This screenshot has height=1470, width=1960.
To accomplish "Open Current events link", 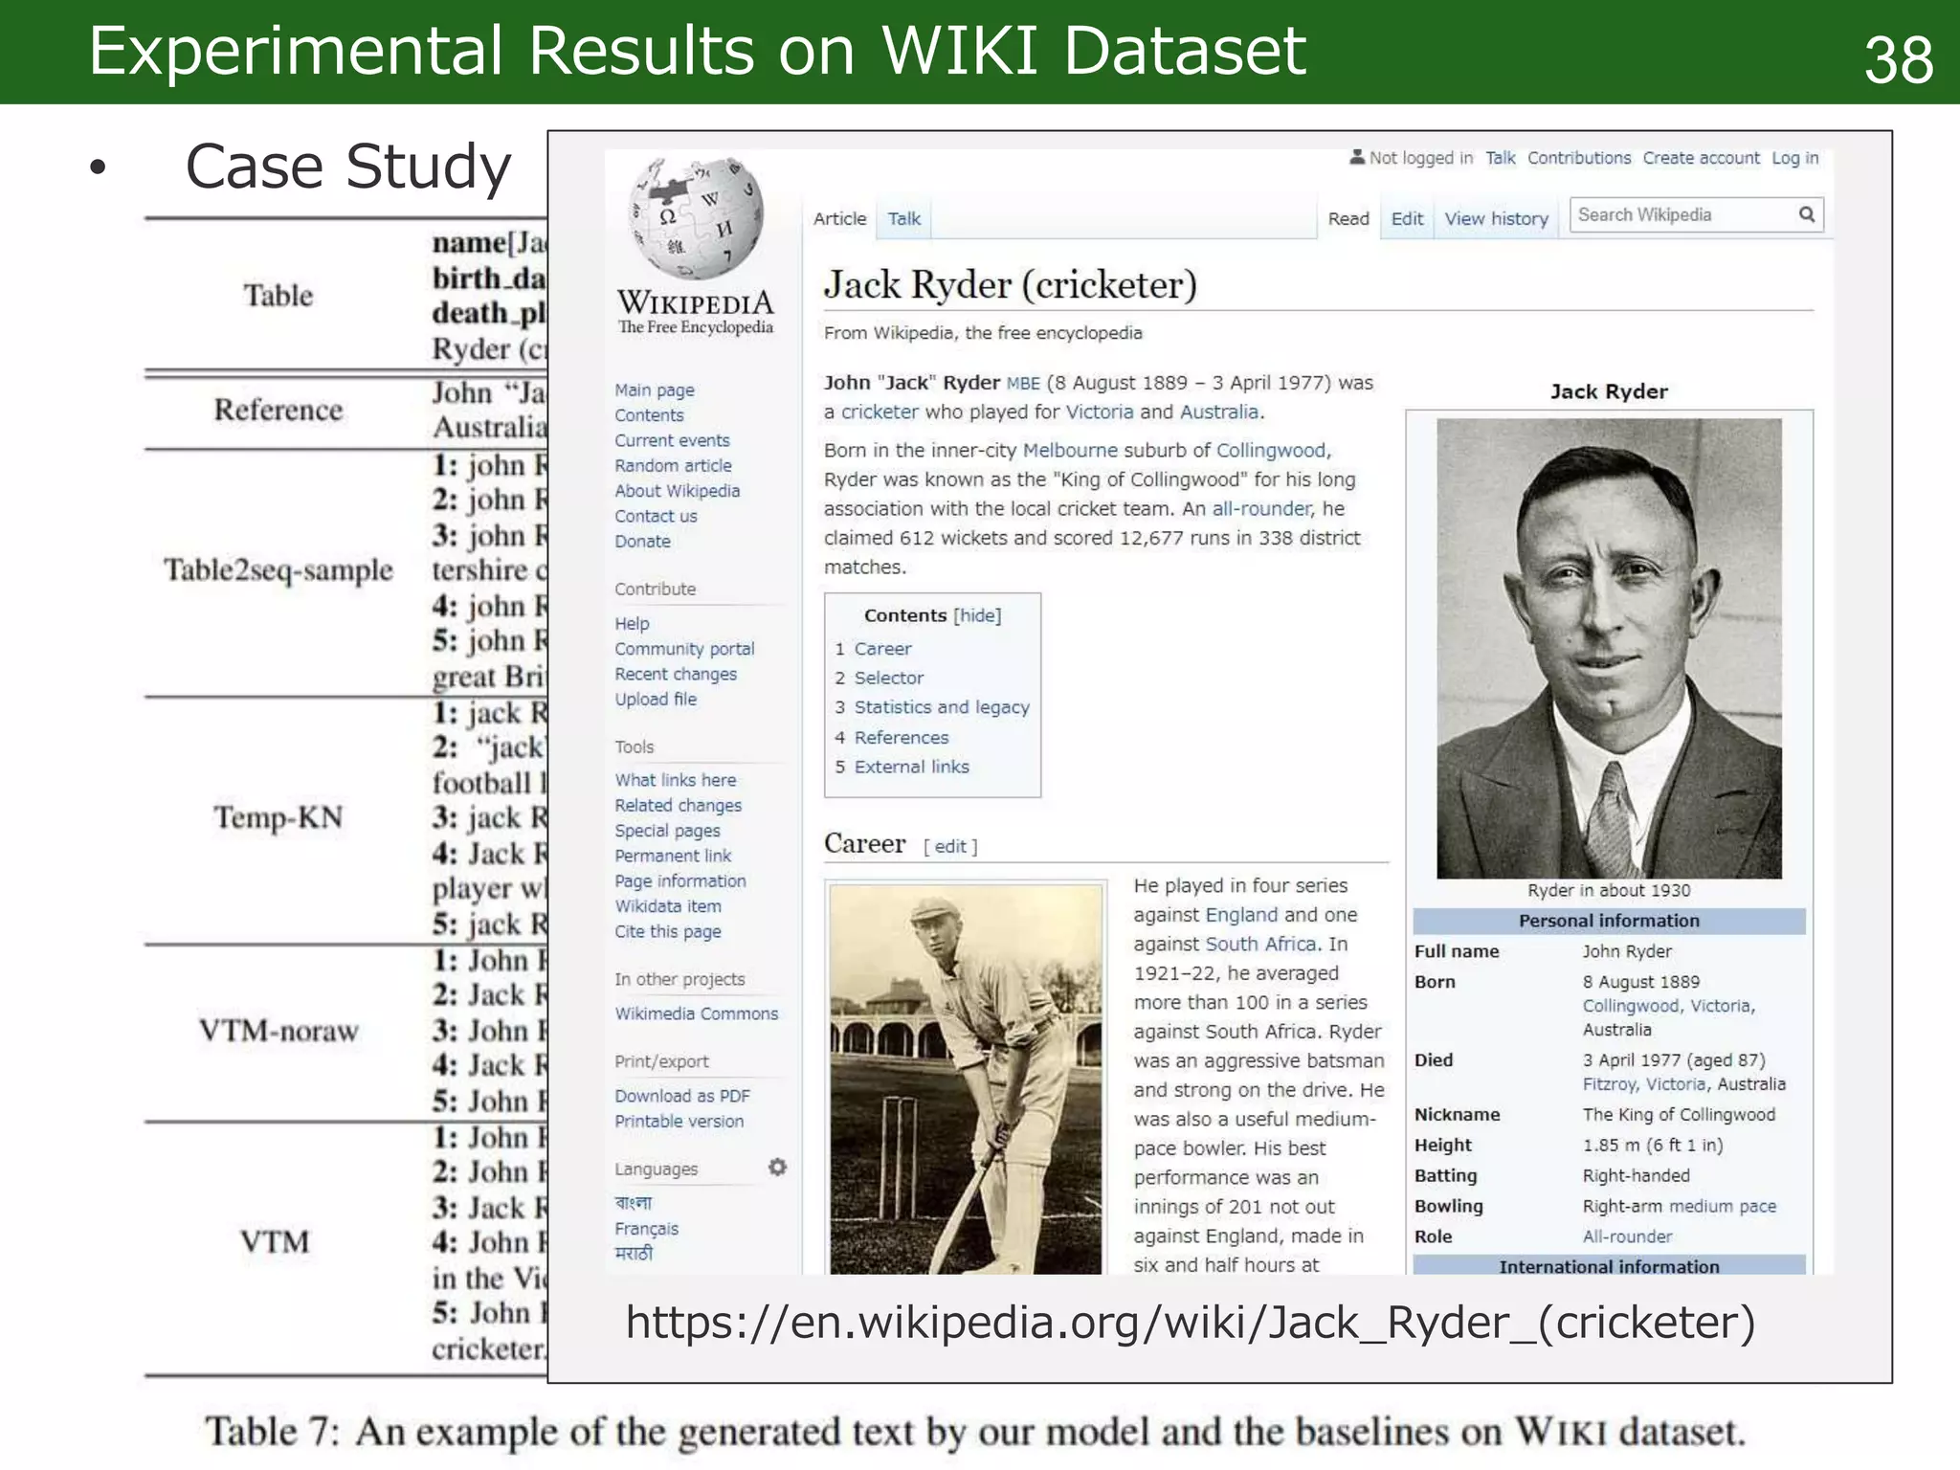I will coord(672,440).
